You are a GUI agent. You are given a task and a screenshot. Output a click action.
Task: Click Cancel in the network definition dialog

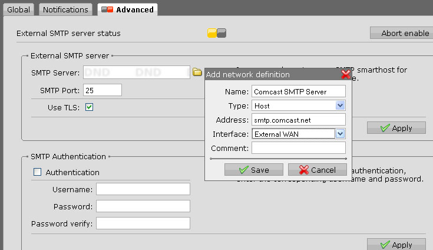tap(317, 170)
